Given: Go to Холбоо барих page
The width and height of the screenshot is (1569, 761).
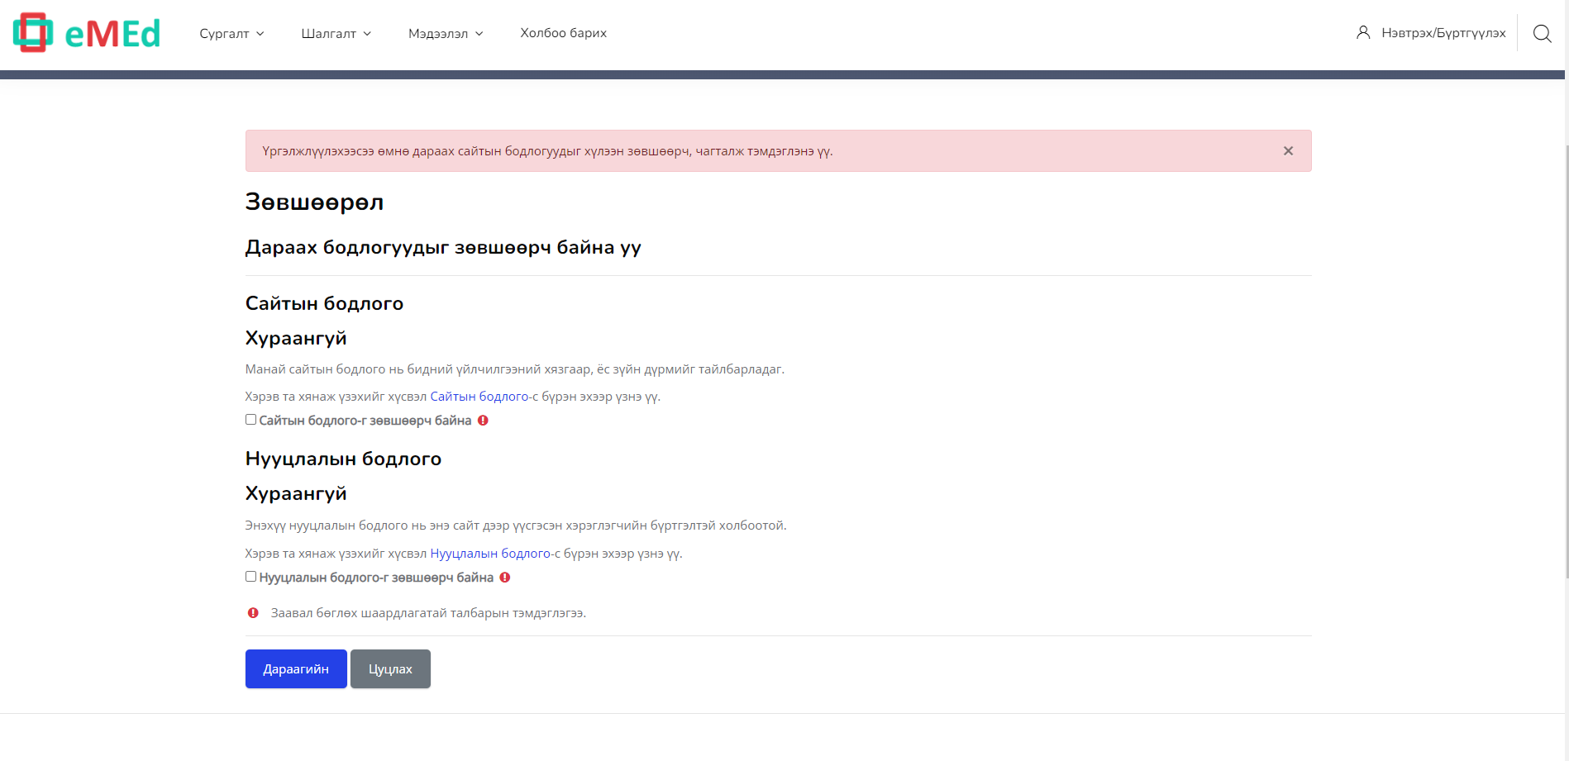Looking at the screenshot, I should tap(563, 33).
